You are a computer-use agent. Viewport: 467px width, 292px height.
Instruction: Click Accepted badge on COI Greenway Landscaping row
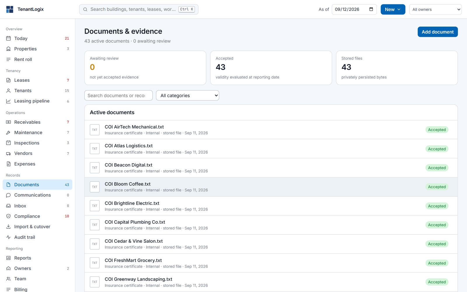tap(437, 282)
